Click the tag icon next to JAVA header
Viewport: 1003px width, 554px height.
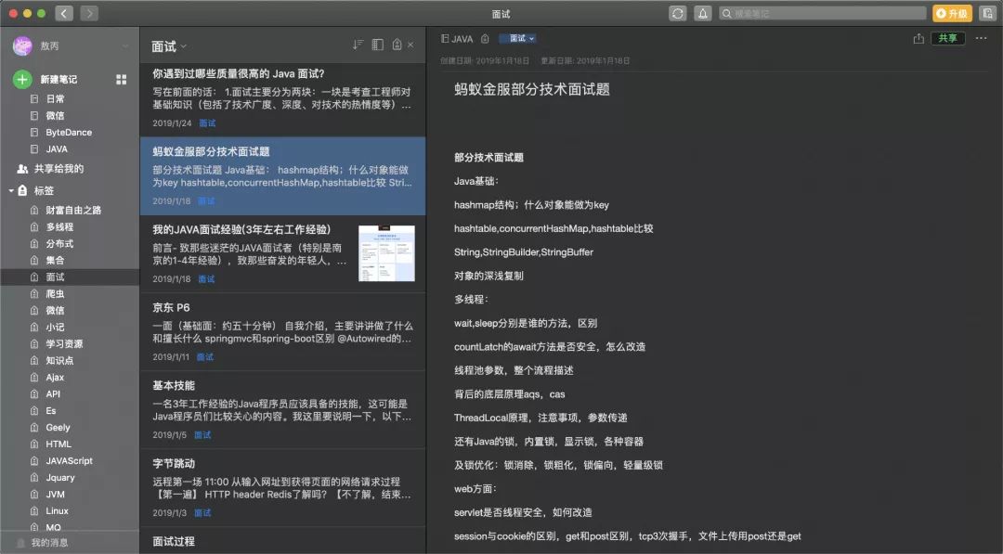pyautogui.click(x=485, y=39)
